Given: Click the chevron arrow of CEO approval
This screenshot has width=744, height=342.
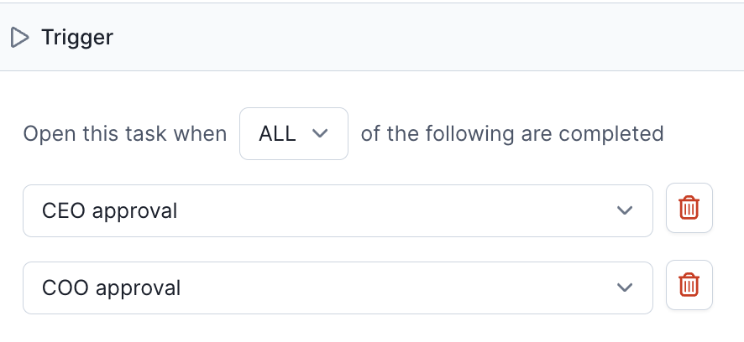Looking at the screenshot, I should coord(625,210).
